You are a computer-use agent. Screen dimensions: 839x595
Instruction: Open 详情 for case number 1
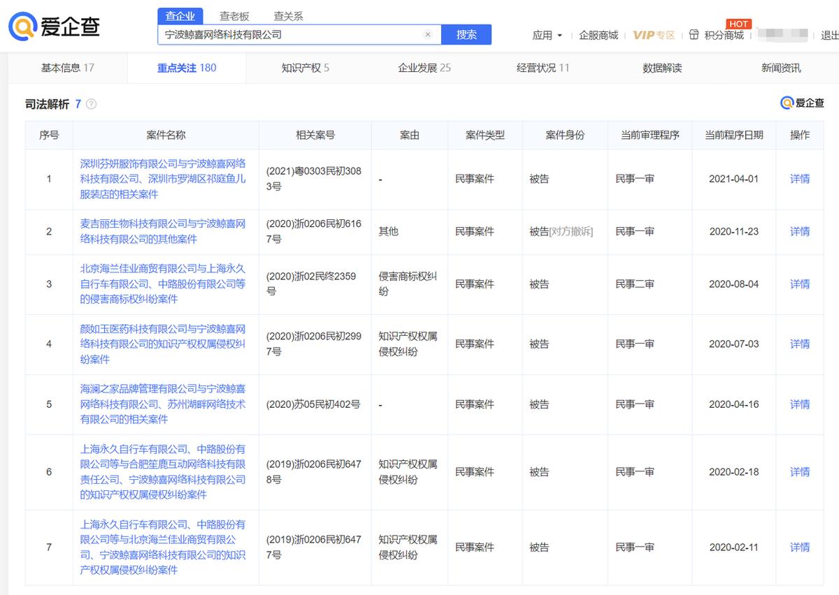click(799, 179)
